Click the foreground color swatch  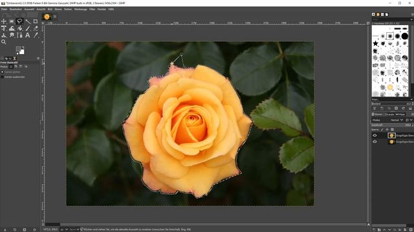18,48
